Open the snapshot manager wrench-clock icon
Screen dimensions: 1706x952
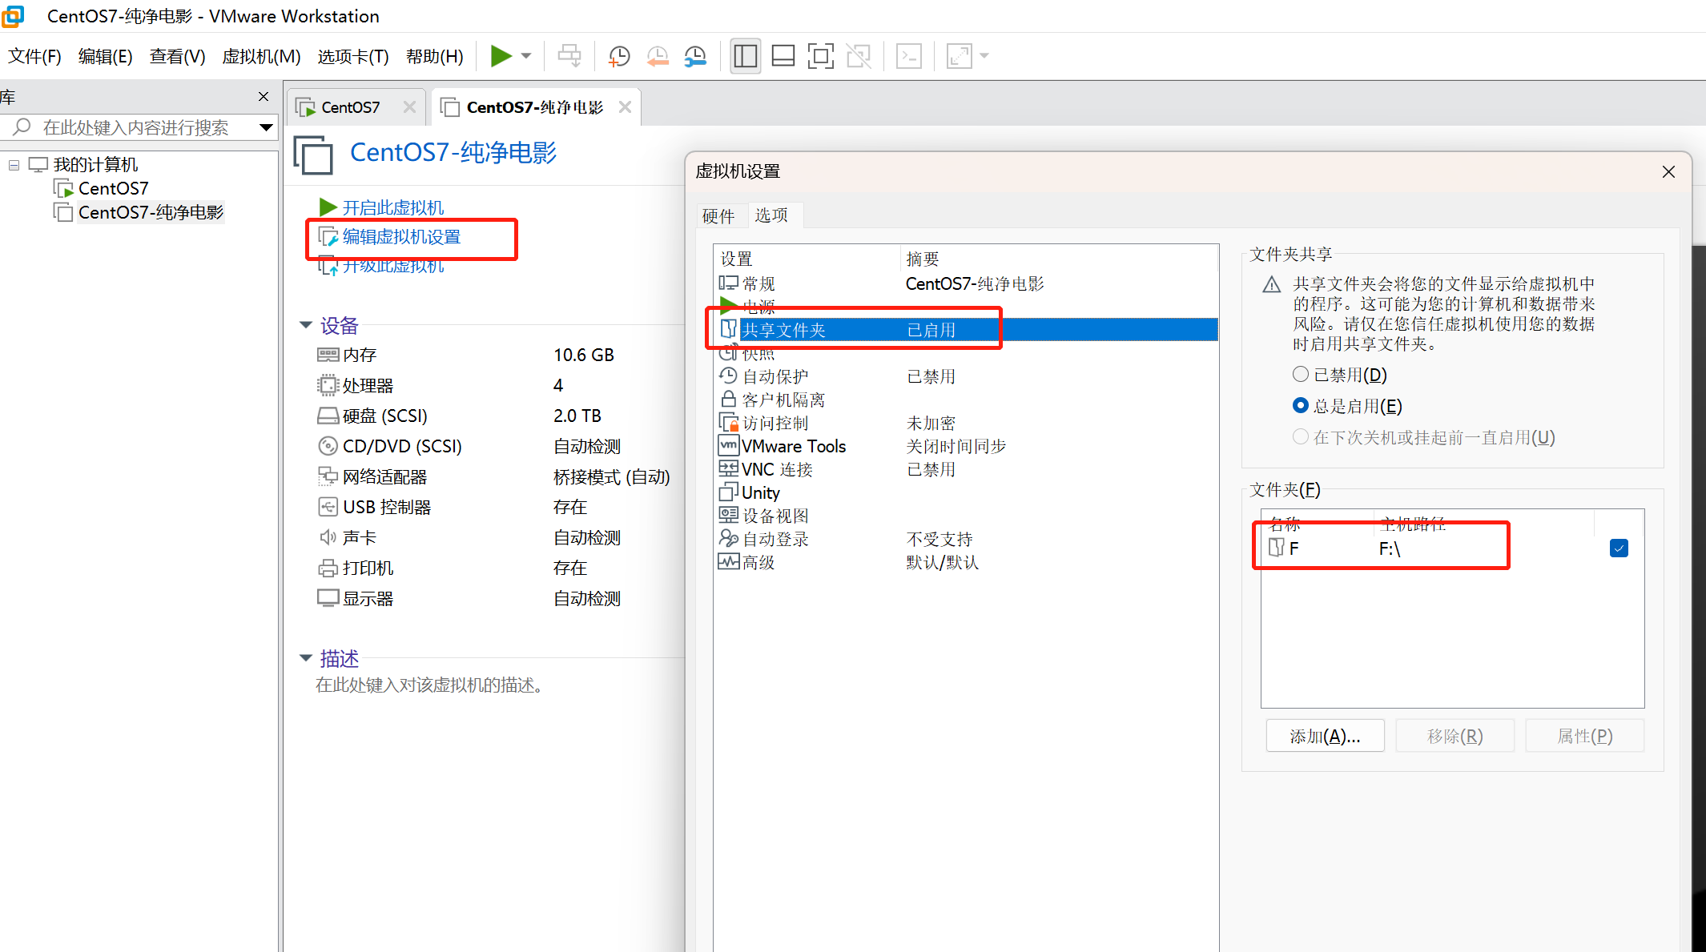pos(695,56)
